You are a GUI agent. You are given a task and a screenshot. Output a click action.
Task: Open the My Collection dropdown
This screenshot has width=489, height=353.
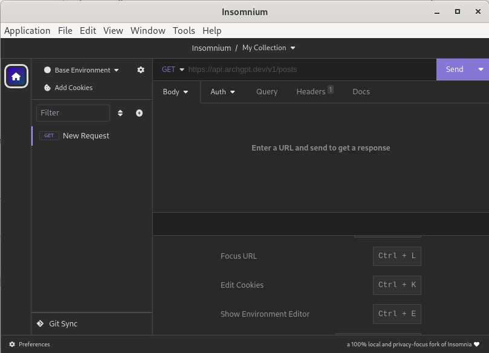click(268, 48)
